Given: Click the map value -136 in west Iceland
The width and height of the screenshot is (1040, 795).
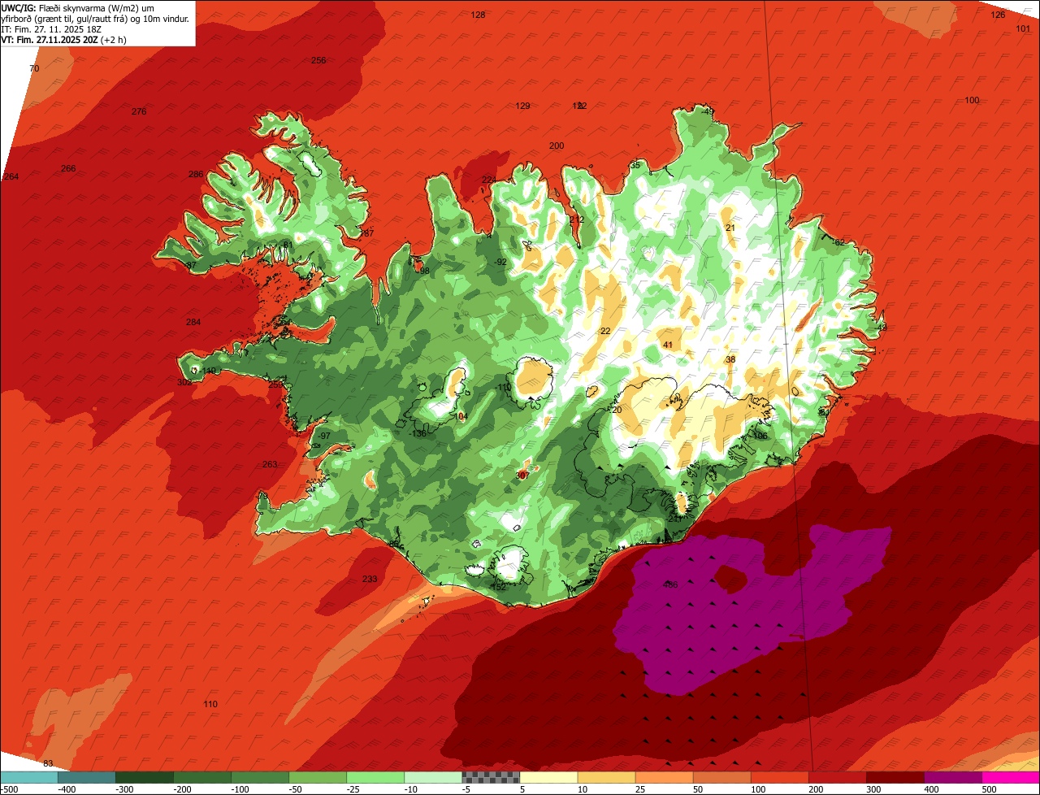Looking at the screenshot, I should pyautogui.click(x=418, y=434).
